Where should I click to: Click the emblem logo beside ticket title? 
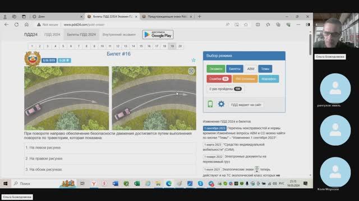pyautogui.click(x=33, y=59)
